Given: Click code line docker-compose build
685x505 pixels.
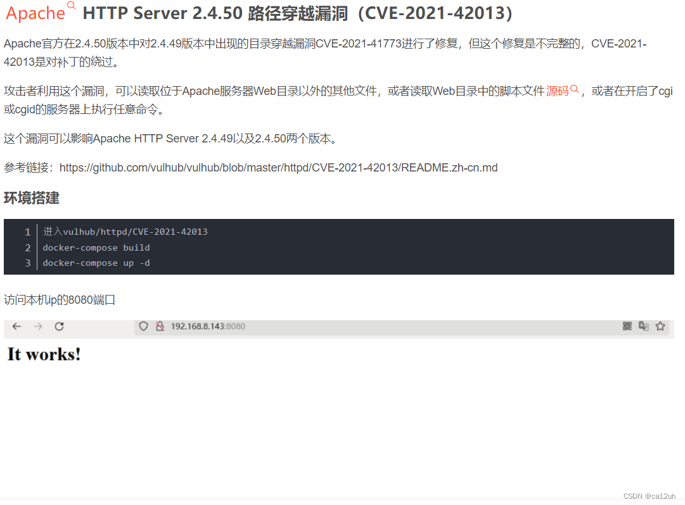Looking at the screenshot, I should [x=96, y=247].
